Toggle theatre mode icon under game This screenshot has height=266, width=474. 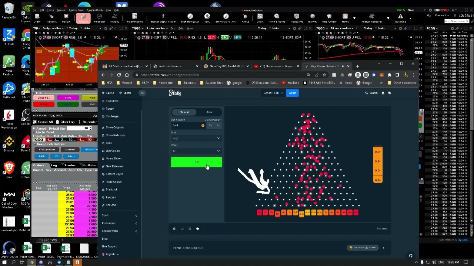[182, 229]
